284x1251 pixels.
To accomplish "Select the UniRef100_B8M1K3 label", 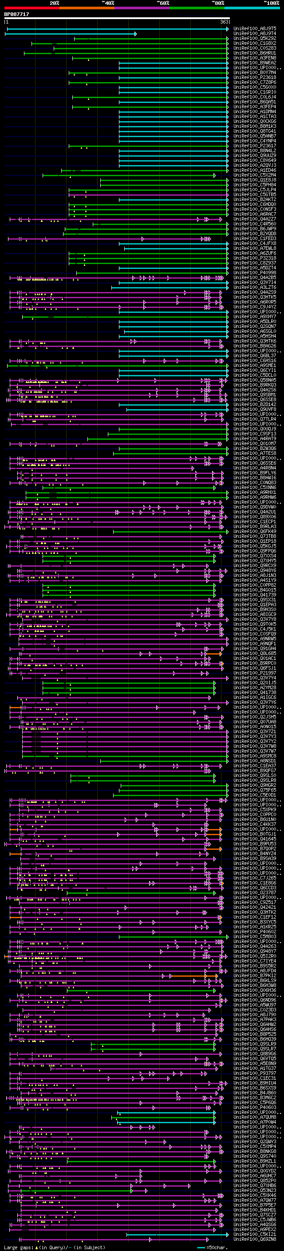I will click(255, 126).
